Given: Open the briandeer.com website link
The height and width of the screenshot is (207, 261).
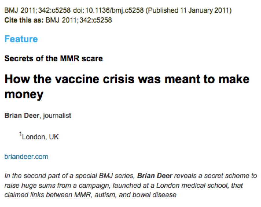Looking at the screenshot, I should [26, 157].
